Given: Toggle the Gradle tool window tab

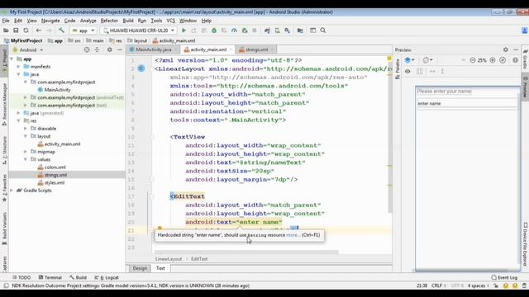Looking at the screenshot, I should 525,59.
